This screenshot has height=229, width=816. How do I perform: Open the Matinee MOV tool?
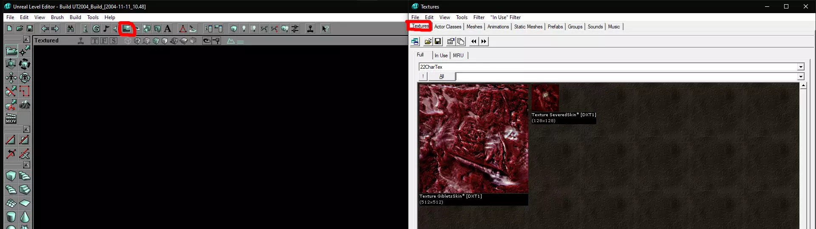[x=11, y=118]
